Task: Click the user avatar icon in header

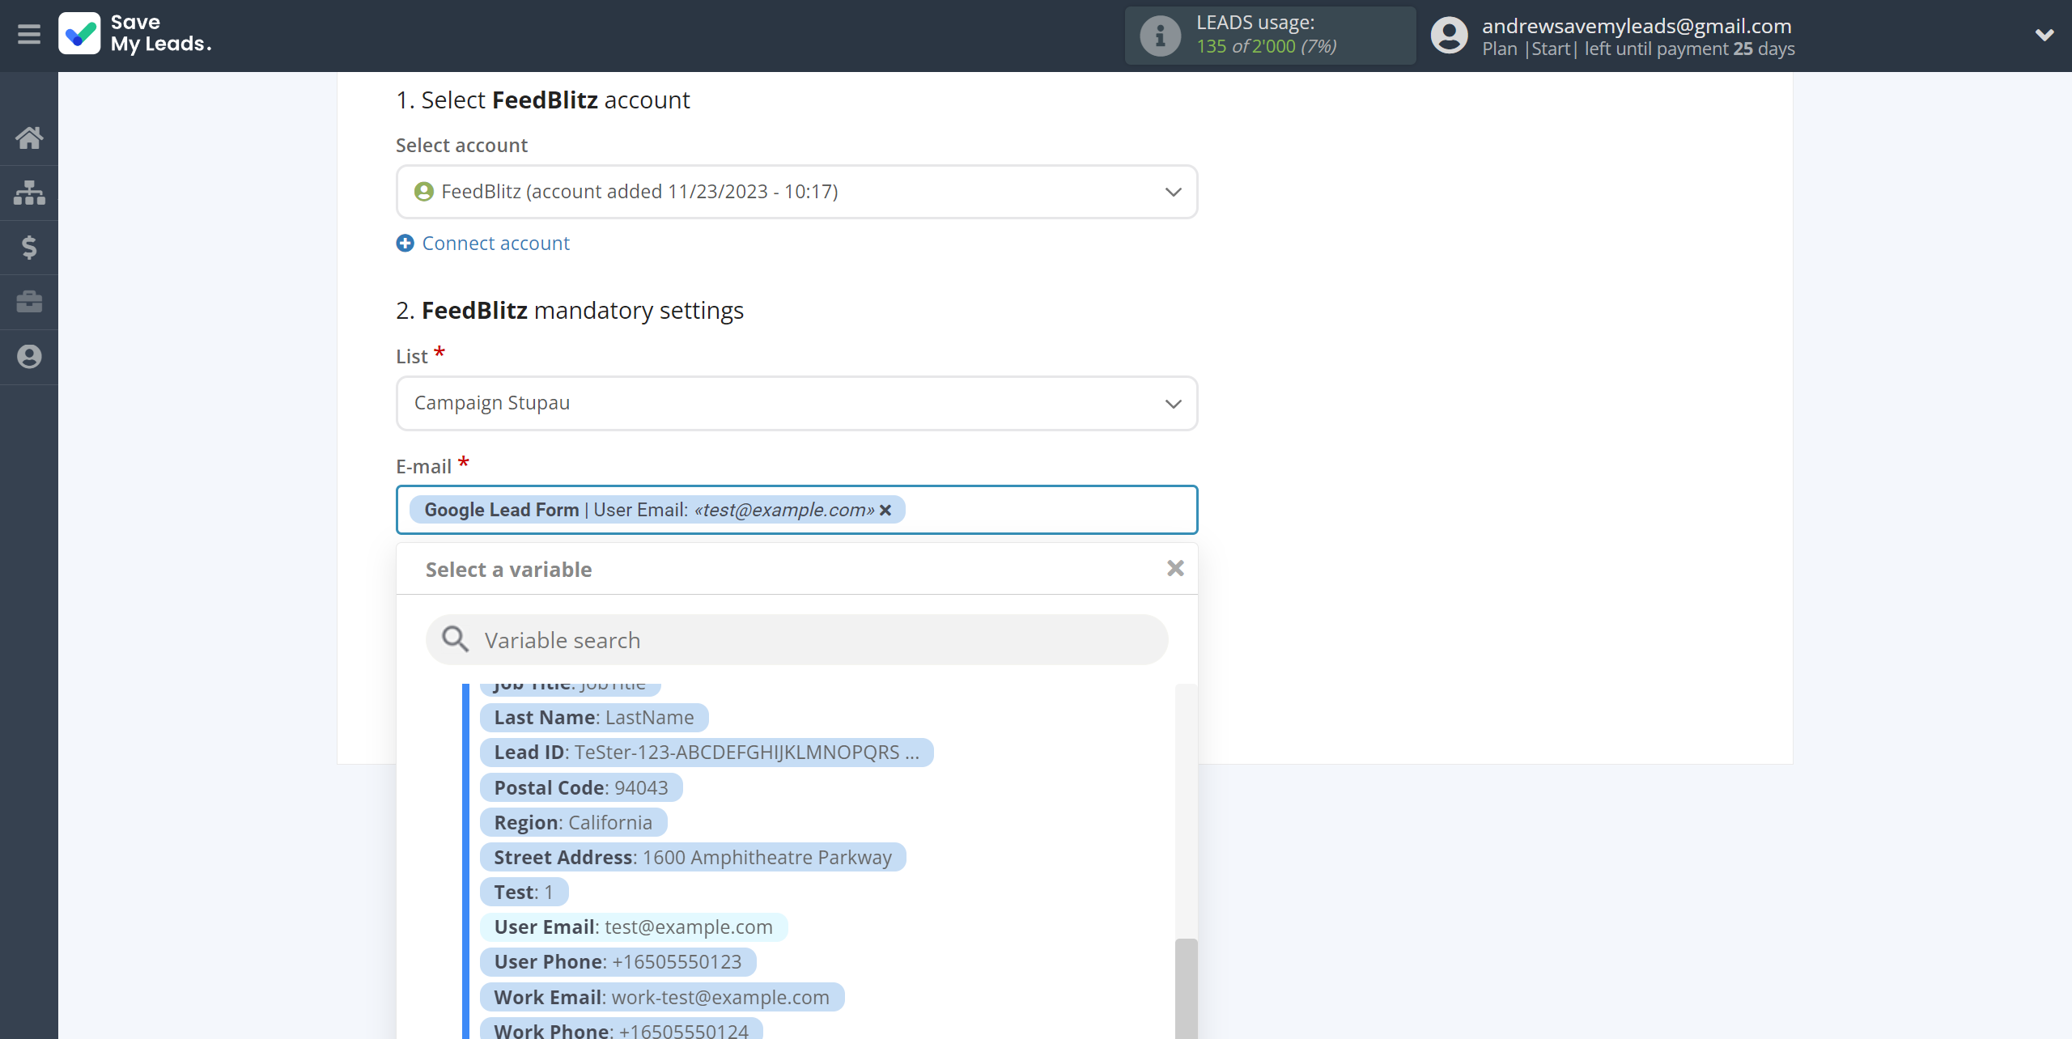Action: coord(1449,36)
